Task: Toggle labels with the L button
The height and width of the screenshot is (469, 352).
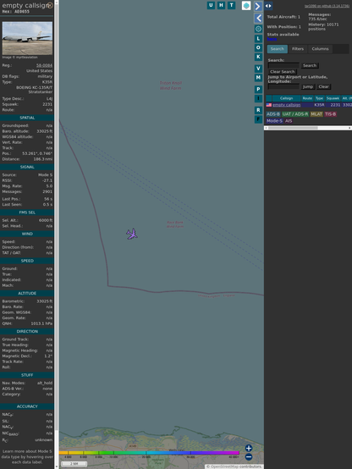Action: (x=258, y=39)
